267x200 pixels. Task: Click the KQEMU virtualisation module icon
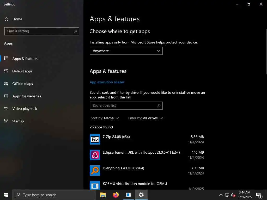(95, 185)
